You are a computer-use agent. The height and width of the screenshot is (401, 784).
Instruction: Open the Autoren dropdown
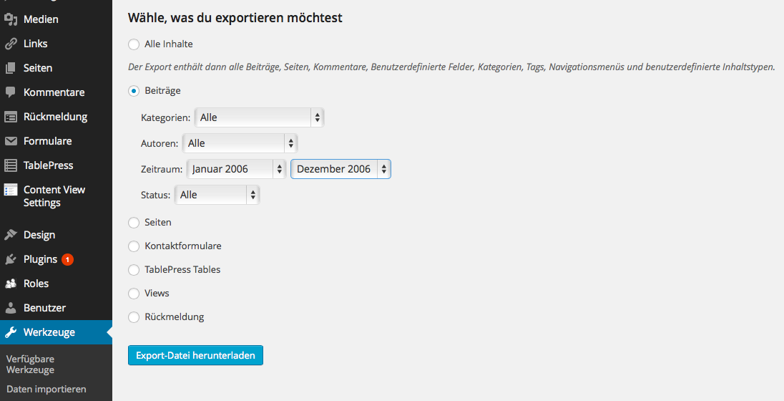point(240,143)
